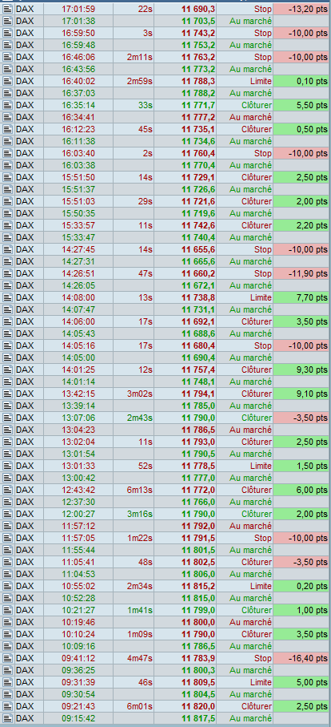
Task: Open details icon for the 14:08:00 row
Action: coord(7,297)
